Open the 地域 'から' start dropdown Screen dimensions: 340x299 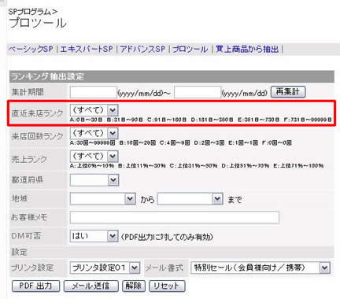click(102, 198)
